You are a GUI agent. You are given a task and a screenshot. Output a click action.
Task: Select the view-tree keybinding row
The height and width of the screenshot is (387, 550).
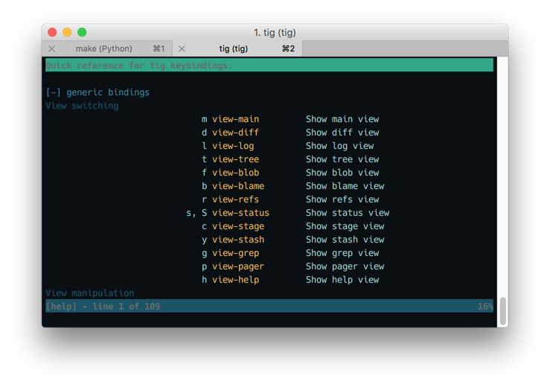(x=269, y=159)
